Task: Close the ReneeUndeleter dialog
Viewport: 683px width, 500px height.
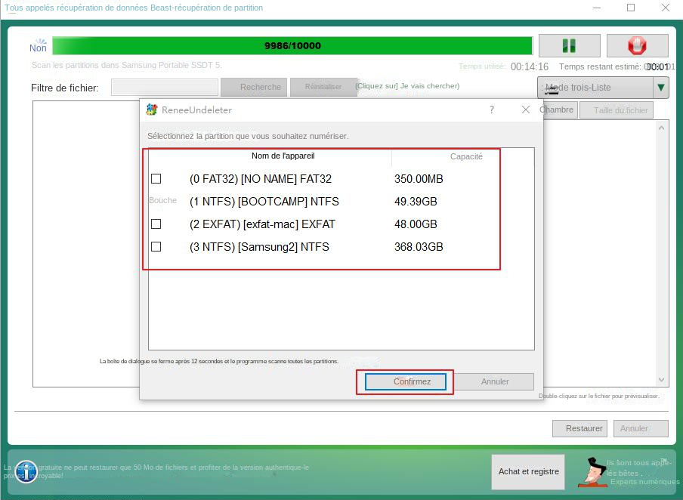Action: tap(526, 110)
